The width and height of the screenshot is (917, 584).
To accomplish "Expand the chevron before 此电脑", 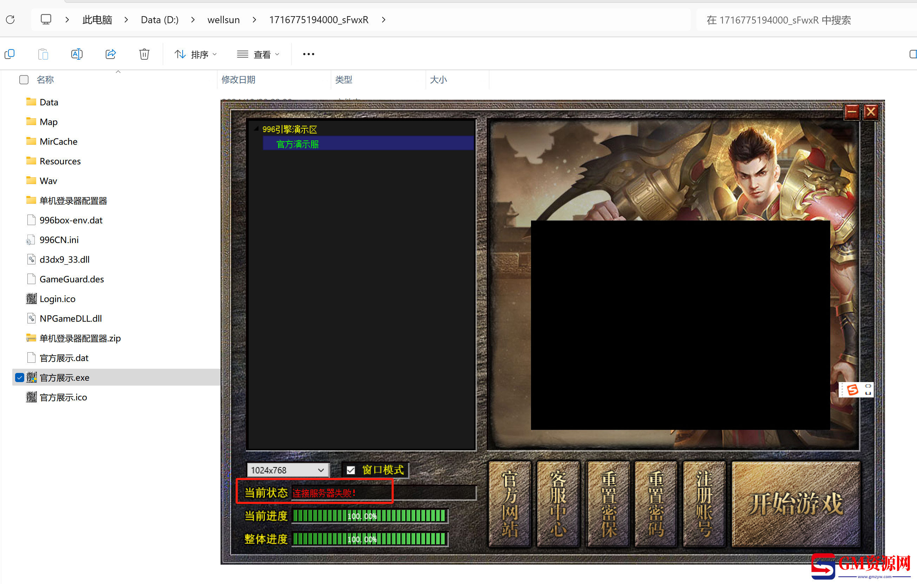I will point(67,19).
